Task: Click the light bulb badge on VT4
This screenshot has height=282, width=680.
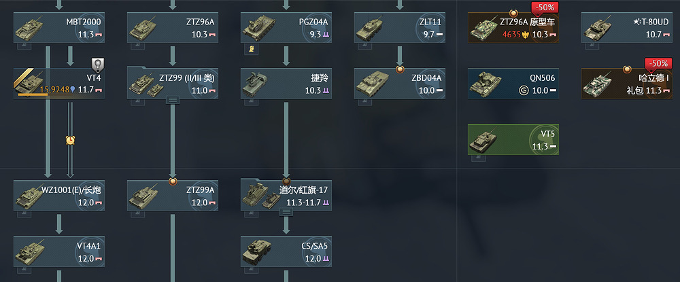Action: tap(98, 65)
